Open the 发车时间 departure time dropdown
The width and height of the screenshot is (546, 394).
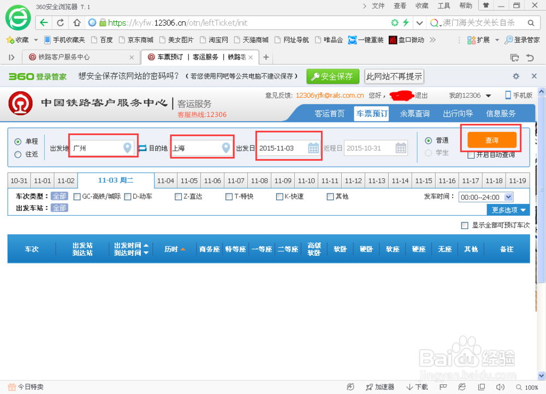(x=485, y=197)
